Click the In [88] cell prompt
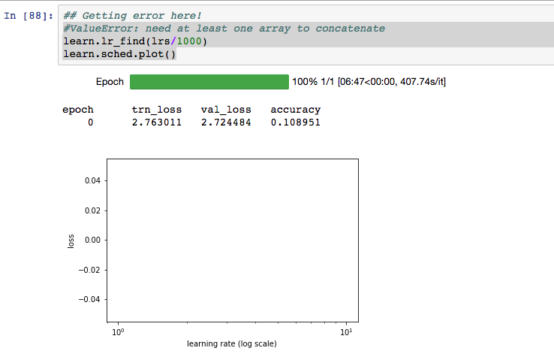The height and width of the screenshot is (360, 554). tap(29, 16)
